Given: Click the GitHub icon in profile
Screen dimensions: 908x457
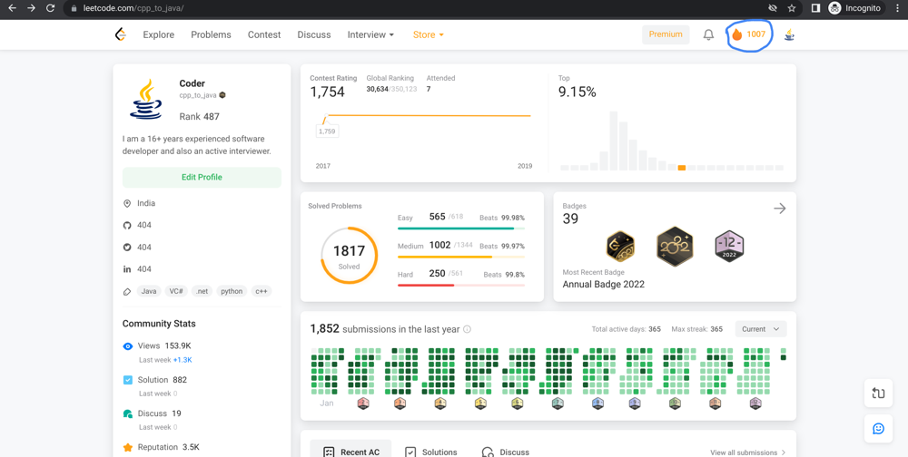Looking at the screenshot, I should [127, 225].
